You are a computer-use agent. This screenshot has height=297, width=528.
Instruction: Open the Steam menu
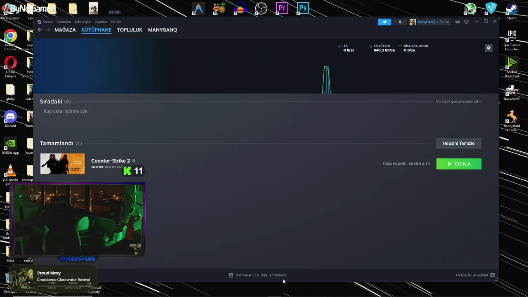tap(47, 22)
